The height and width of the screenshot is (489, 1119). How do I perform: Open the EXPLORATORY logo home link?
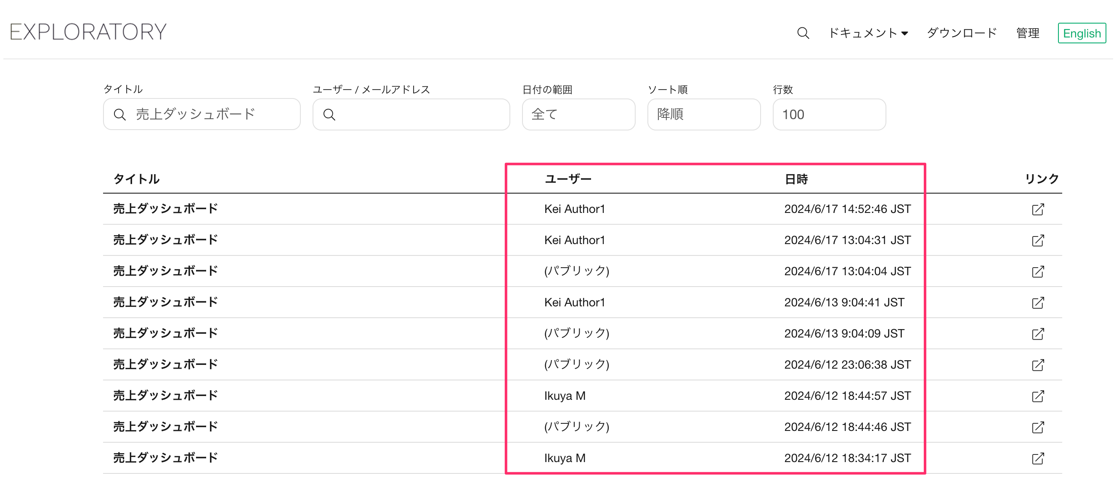coord(88,32)
